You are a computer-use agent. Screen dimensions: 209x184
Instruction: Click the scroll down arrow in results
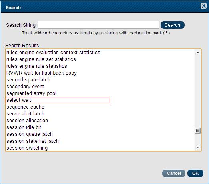coord(198,147)
